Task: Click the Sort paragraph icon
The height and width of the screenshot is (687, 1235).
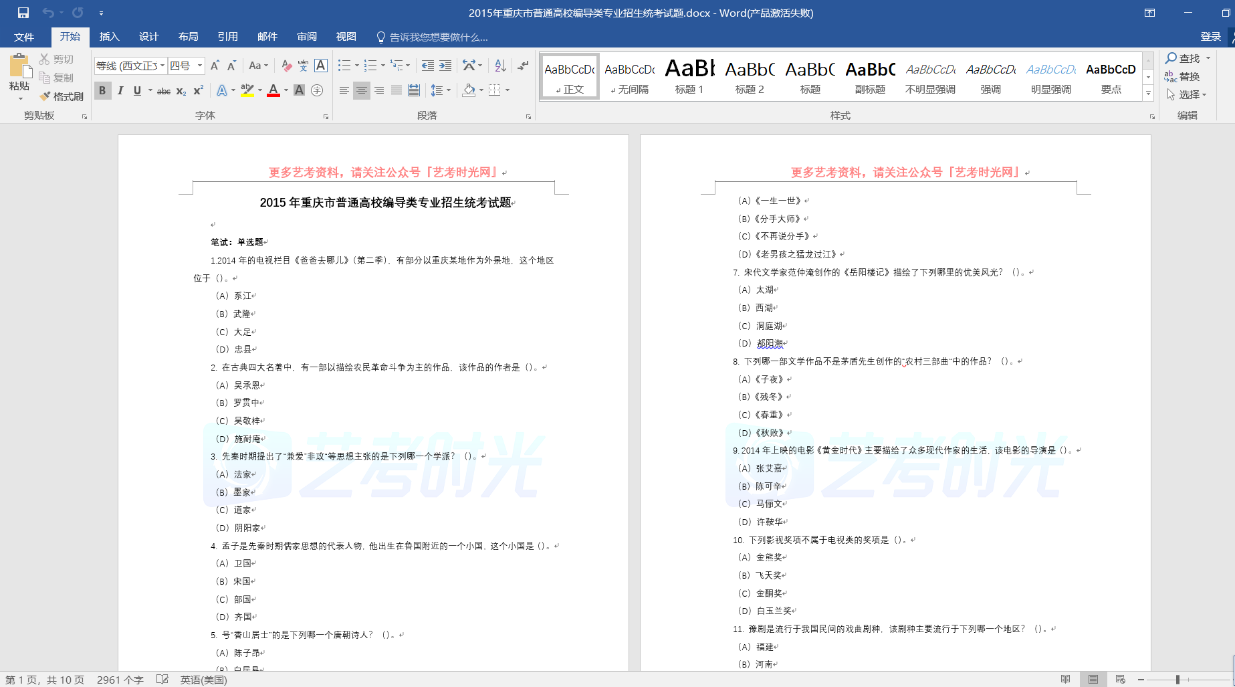Action: pyautogui.click(x=500, y=66)
